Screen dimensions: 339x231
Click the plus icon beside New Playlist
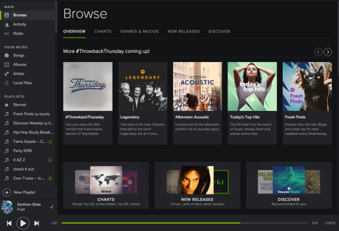click(7, 192)
